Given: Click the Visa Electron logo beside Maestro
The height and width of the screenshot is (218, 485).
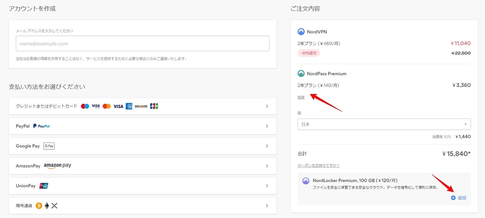Looking at the screenshot, I should (x=96, y=106).
